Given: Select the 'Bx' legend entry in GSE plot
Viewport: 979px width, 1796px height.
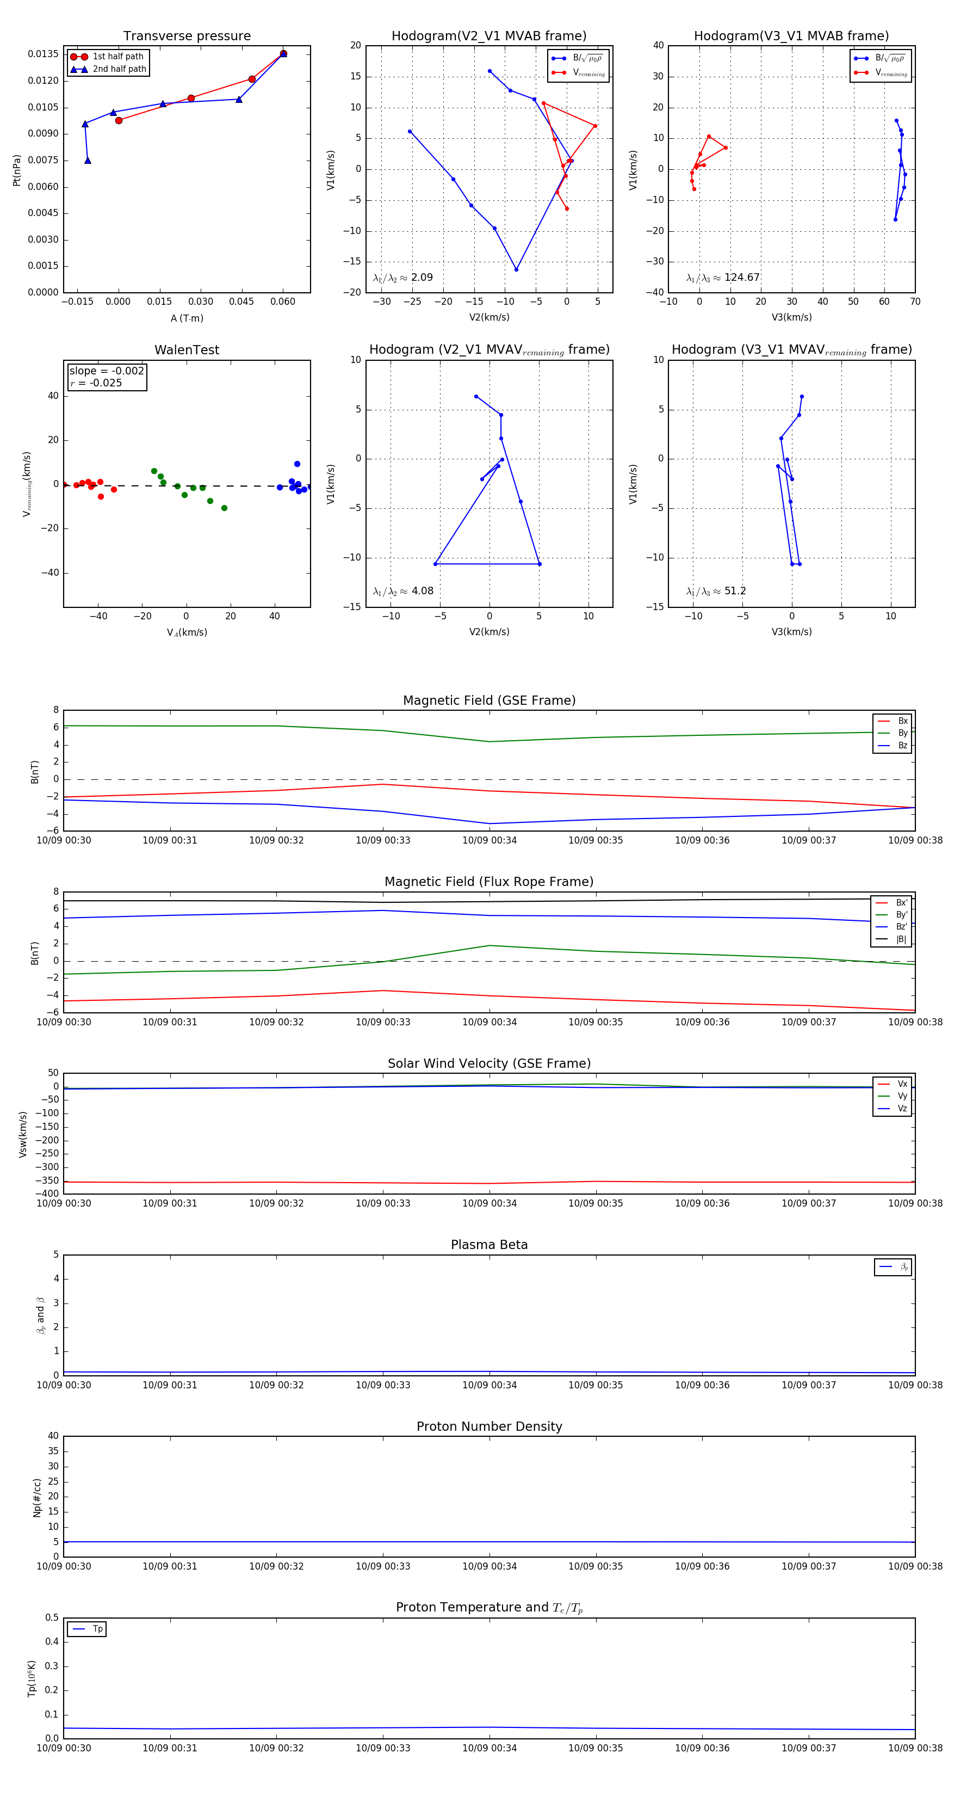Looking at the screenshot, I should coord(893,721).
